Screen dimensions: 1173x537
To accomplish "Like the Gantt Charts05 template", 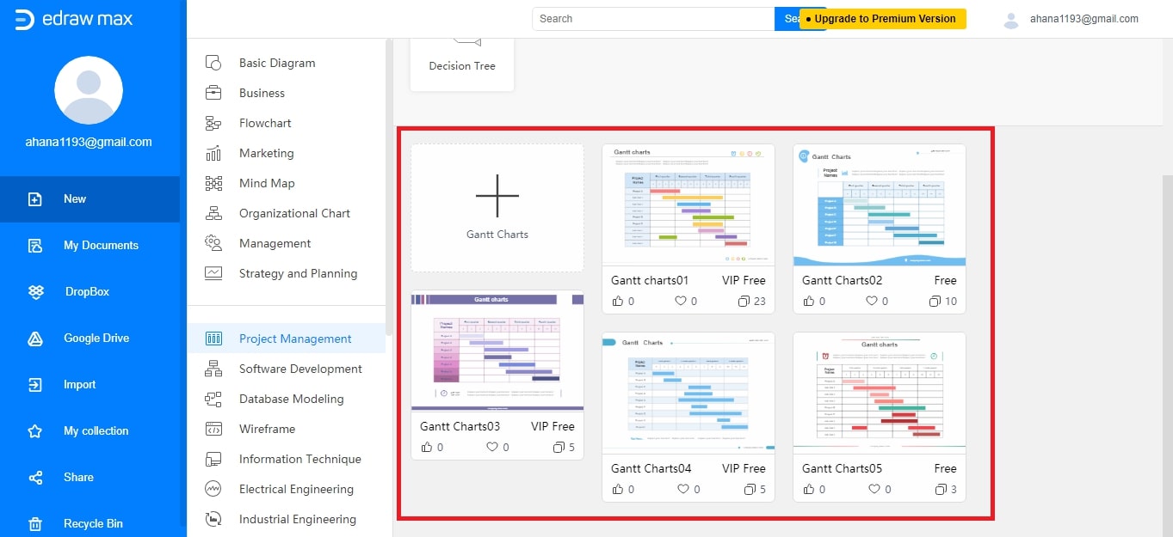I will coord(809,490).
